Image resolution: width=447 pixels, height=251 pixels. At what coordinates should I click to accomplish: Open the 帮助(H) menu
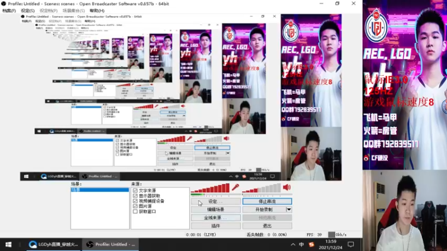[97, 11]
